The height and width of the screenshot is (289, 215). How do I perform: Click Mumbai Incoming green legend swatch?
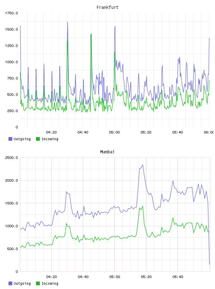[38, 283]
